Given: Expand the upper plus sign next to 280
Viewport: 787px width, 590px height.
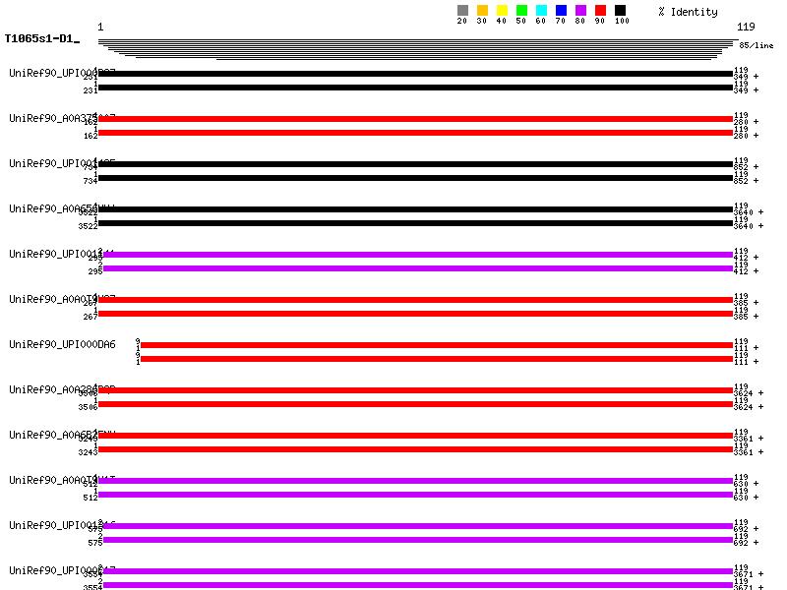Looking at the screenshot, I should [x=756, y=122].
